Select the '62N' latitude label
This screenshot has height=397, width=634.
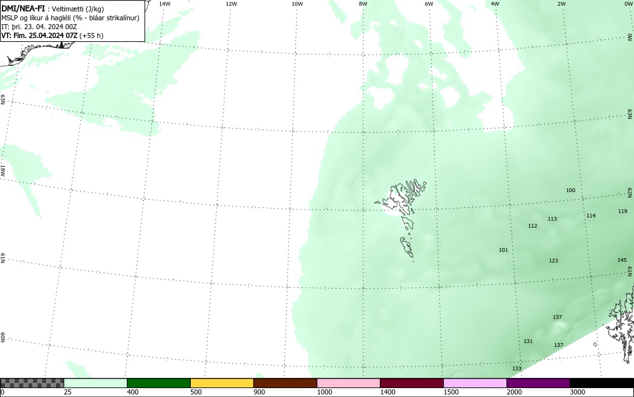[x=630, y=192]
